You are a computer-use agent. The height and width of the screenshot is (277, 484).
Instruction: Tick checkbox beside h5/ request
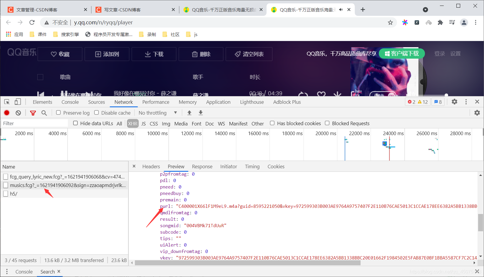tap(6, 193)
